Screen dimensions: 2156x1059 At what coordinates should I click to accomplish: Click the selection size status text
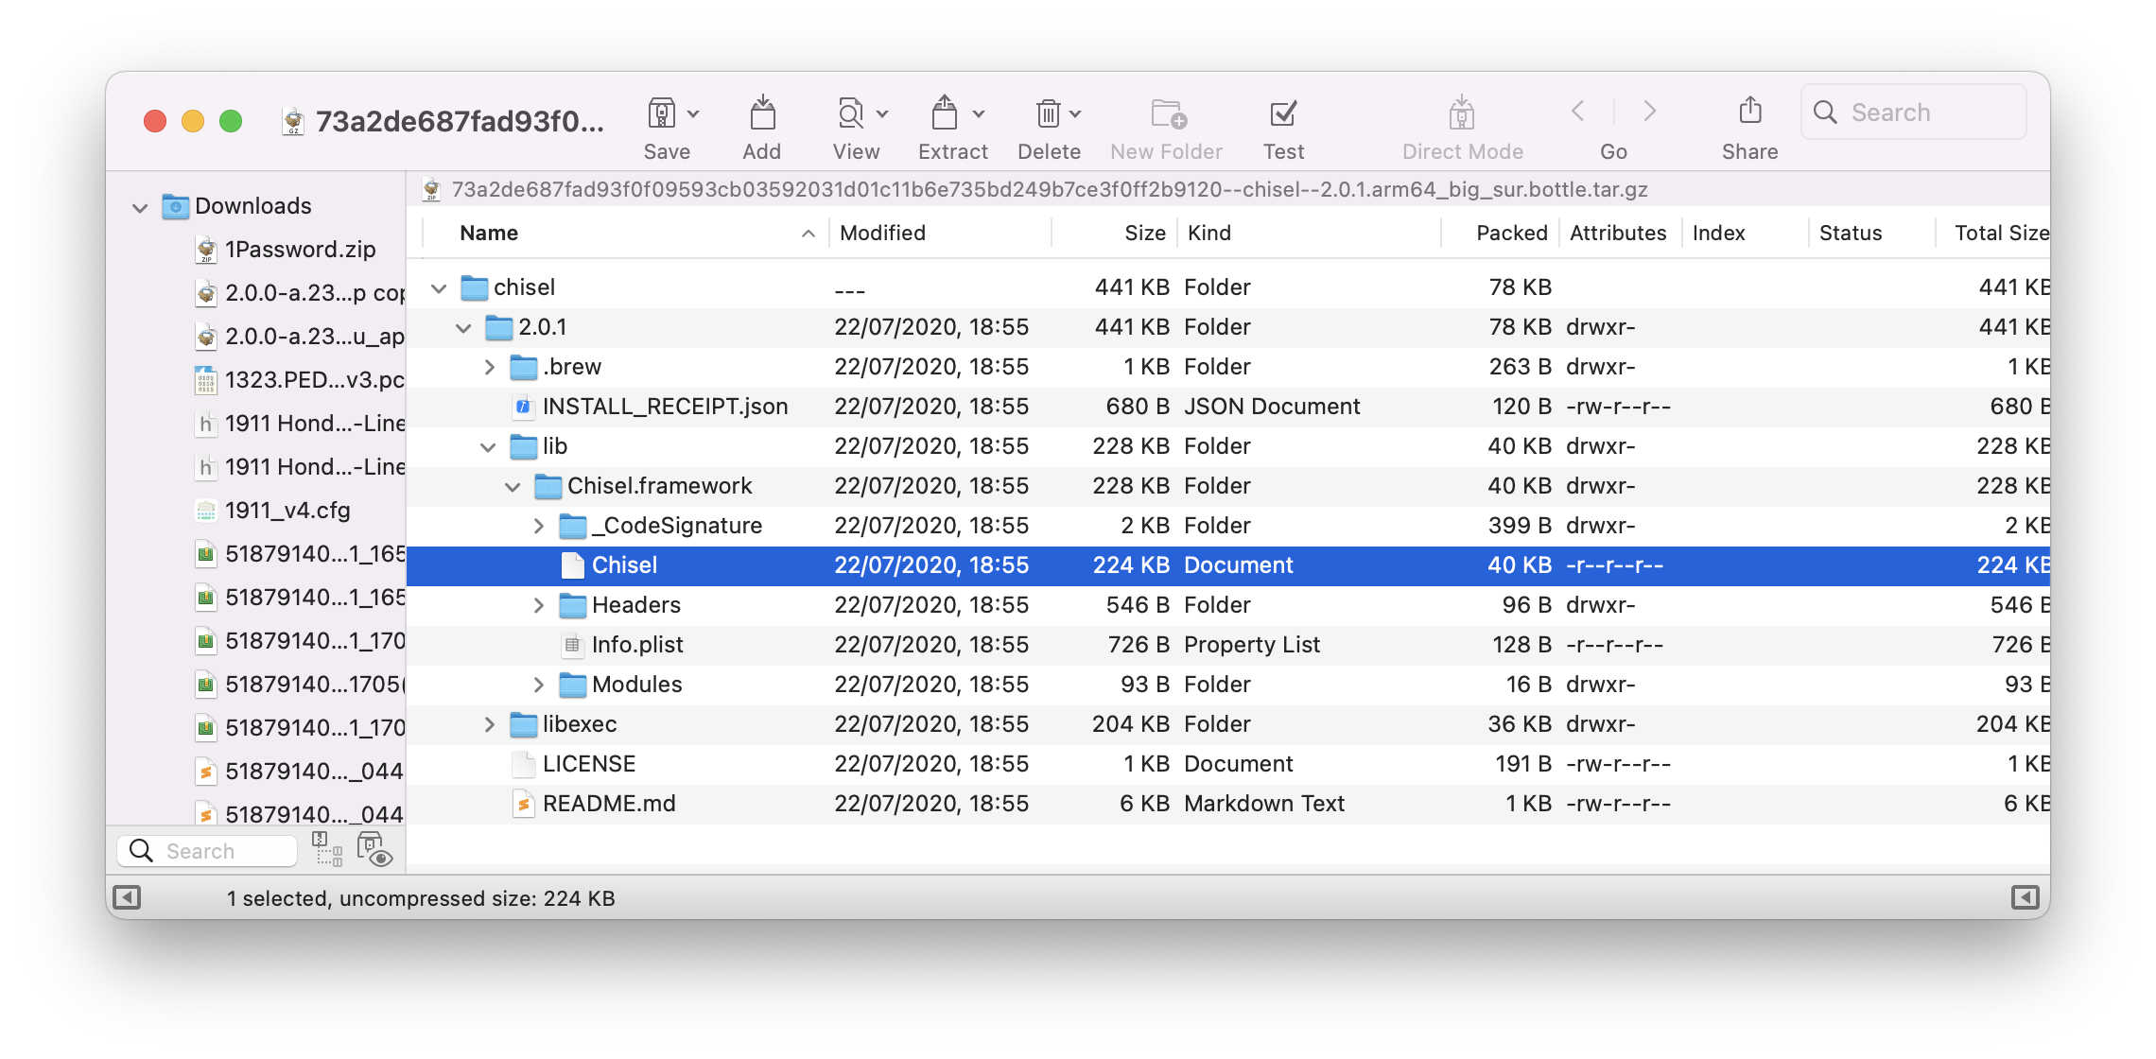coord(421,898)
